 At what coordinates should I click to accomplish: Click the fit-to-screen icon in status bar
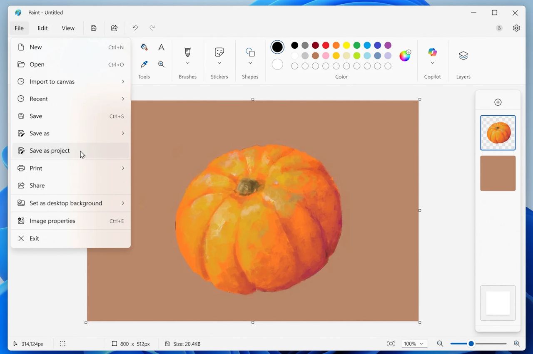click(391, 344)
